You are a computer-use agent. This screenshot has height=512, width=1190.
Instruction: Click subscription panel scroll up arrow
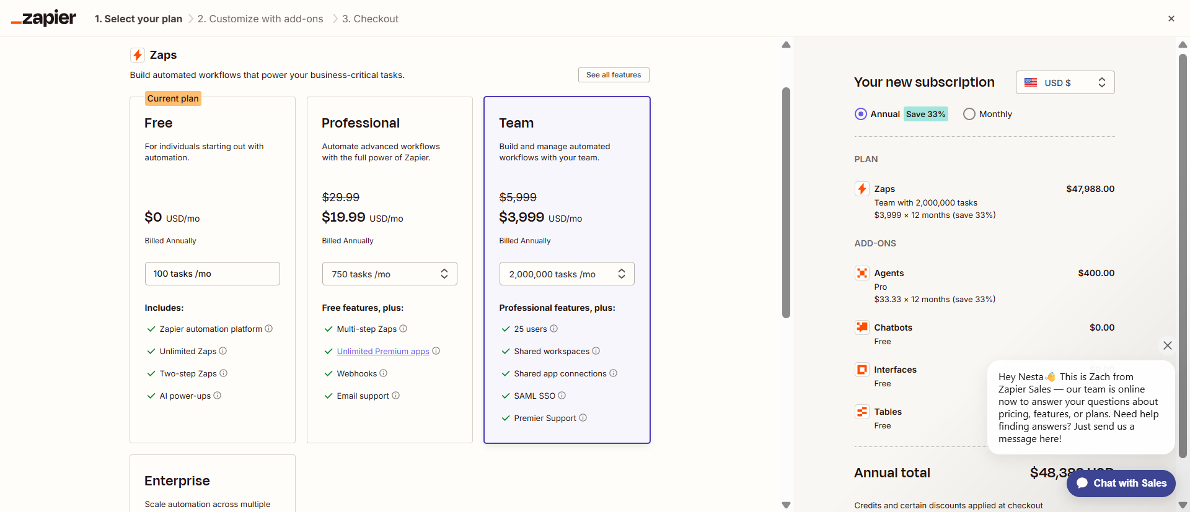click(x=1183, y=45)
